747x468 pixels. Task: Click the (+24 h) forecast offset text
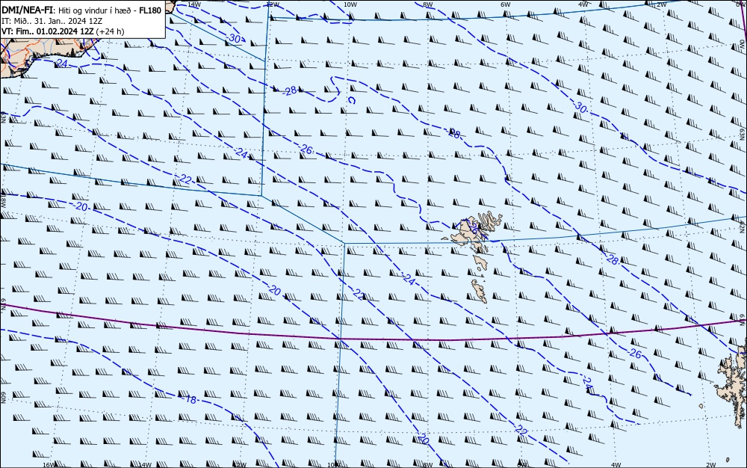point(110,31)
